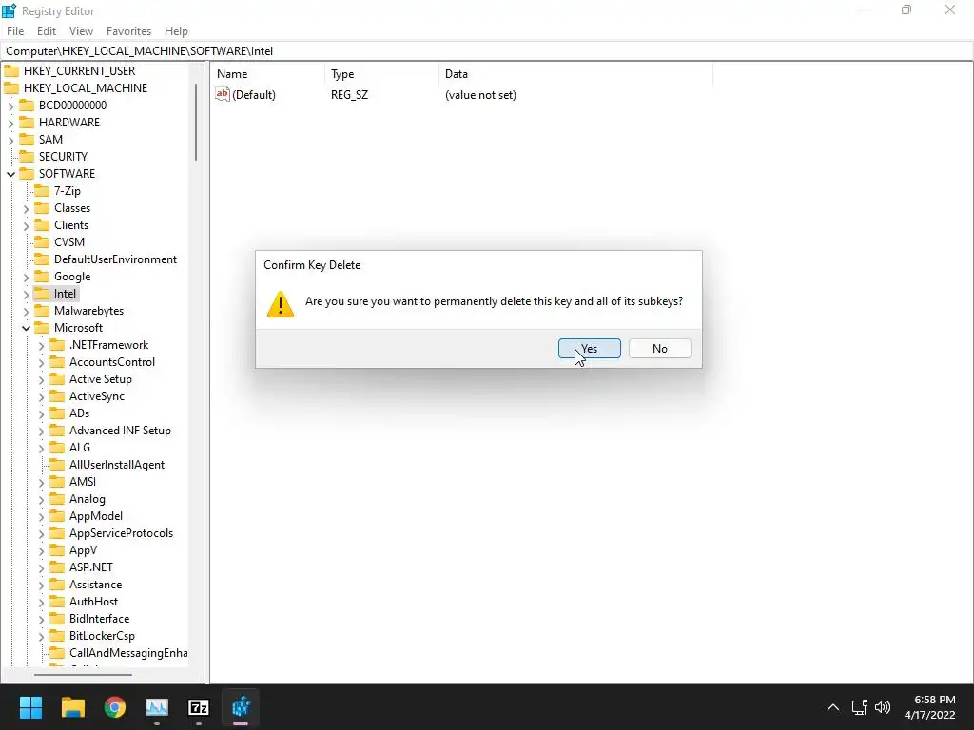Select the BidInterface key
The width and height of the screenshot is (974, 730).
click(x=99, y=619)
